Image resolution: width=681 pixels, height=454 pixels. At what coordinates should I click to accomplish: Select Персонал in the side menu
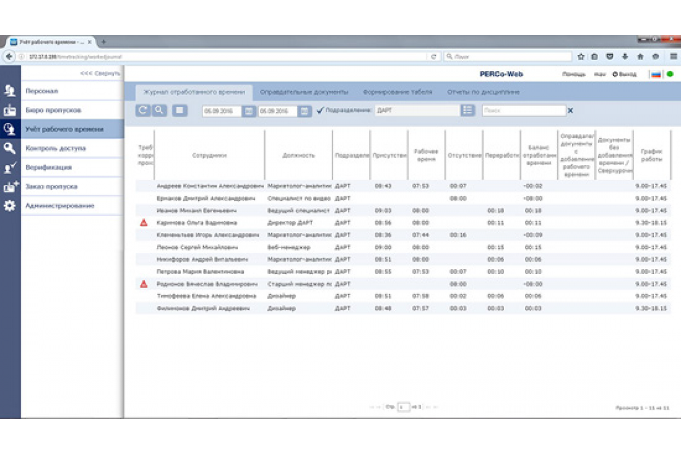[72, 91]
